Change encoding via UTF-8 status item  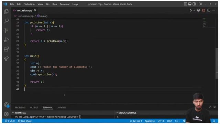pos(161,121)
